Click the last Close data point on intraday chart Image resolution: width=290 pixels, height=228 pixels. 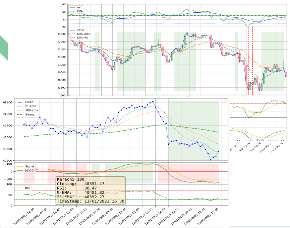(x=219, y=152)
